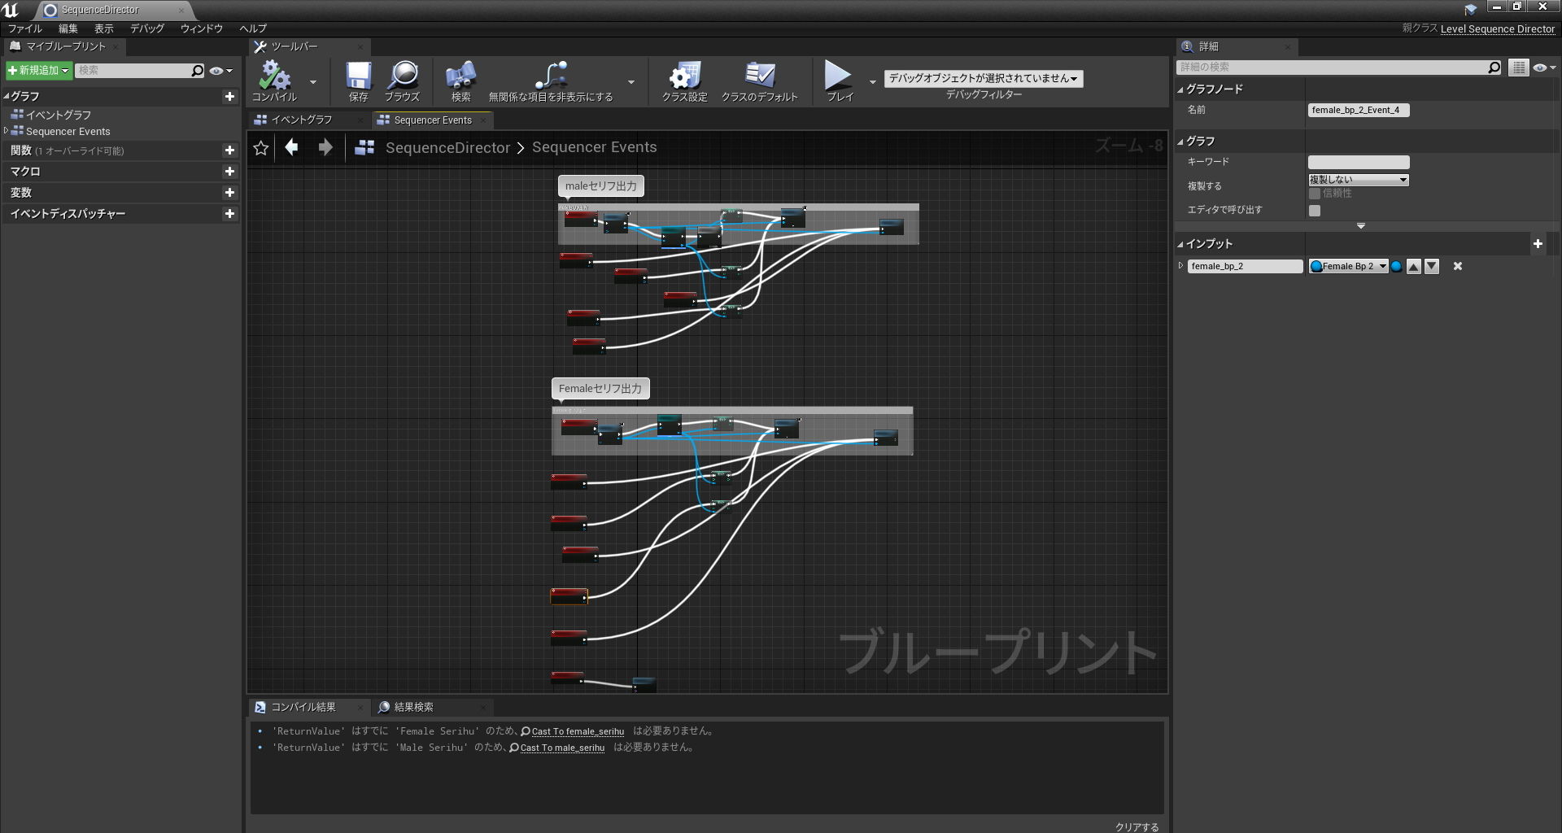Follow the Cast To female_serihu link
The height and width of the screenshot is (833, 1562).
579,731
